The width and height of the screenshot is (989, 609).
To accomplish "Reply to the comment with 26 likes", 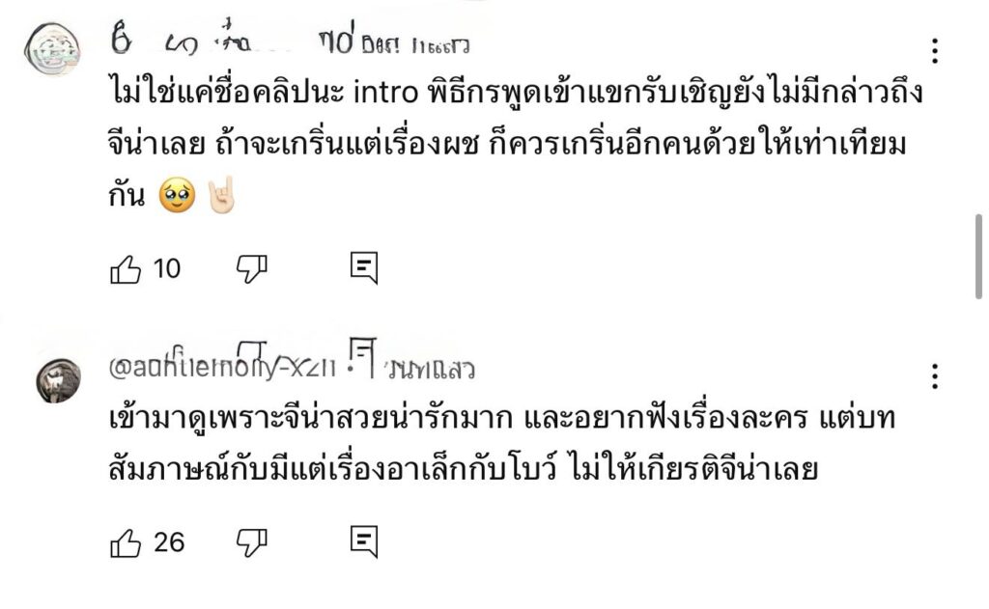I will click(x=363, y=542).
